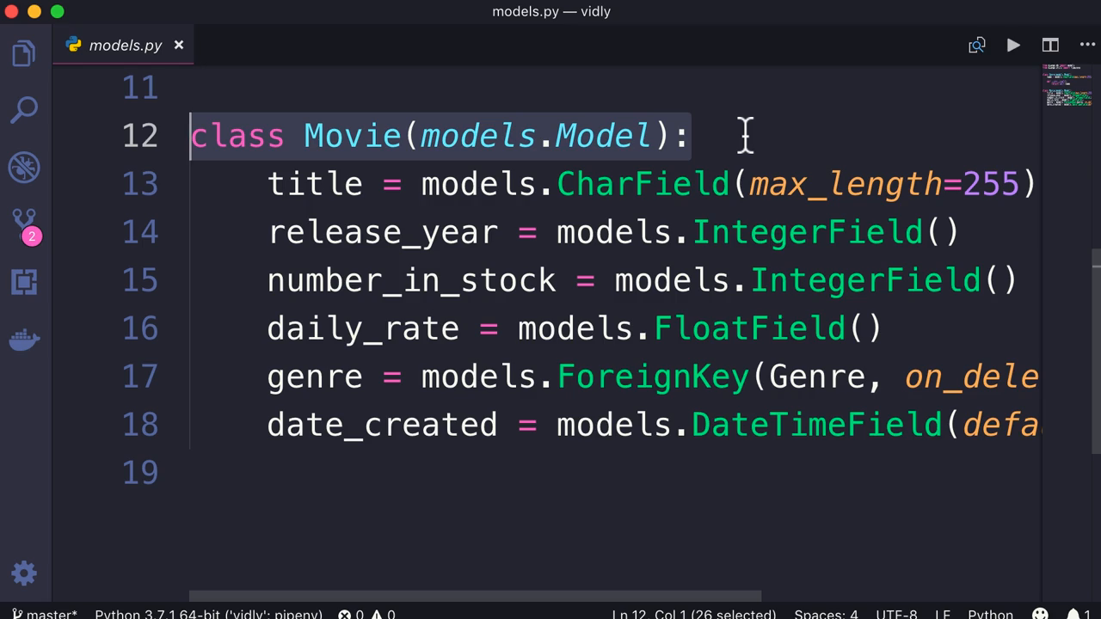
Task: Click line number 19 in the gutter
Action: pos(140,473)
